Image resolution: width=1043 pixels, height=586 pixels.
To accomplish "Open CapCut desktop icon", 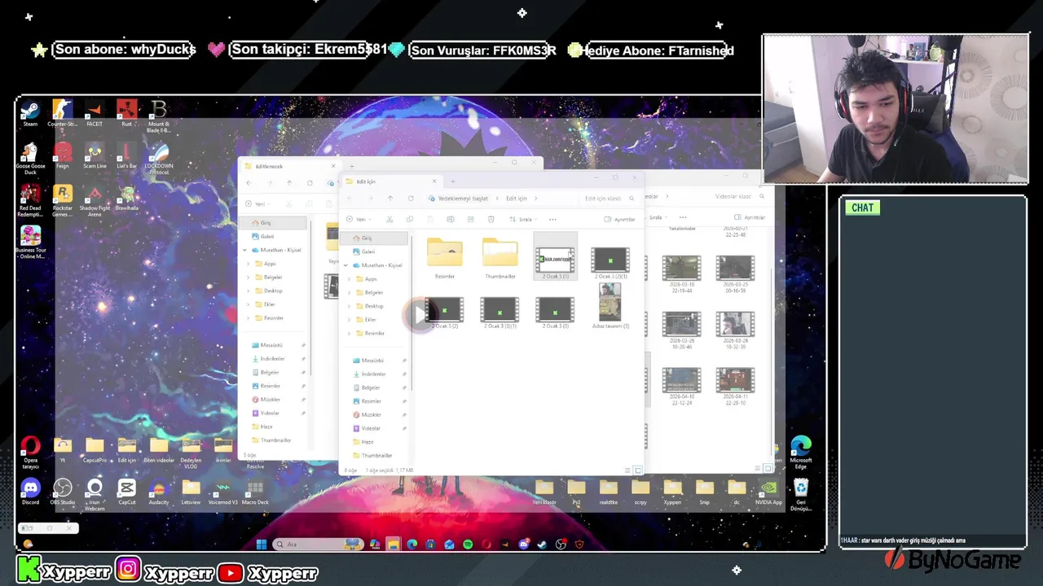I will point(126,492).
